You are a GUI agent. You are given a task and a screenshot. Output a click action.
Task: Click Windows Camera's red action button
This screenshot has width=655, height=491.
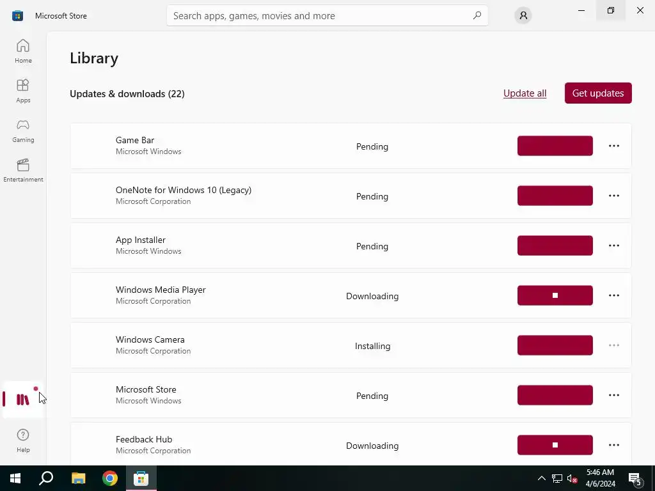click(555, 345)
